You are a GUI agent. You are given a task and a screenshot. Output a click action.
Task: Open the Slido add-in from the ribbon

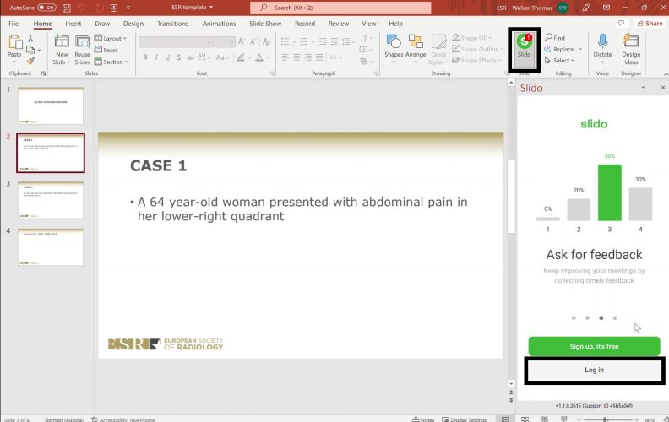[524, 49]
